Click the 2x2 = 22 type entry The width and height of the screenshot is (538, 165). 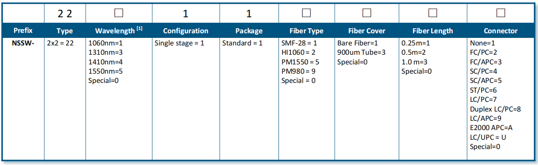click(60, 43)
